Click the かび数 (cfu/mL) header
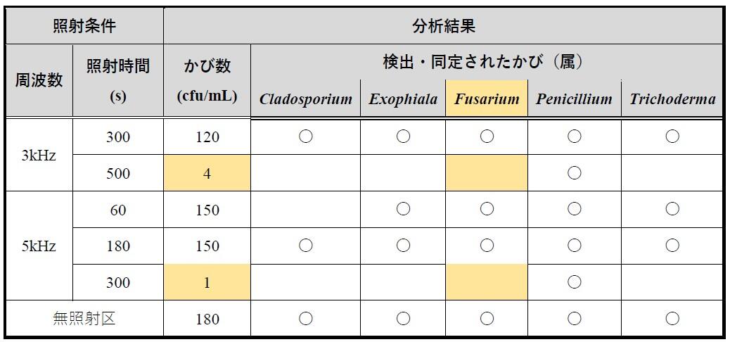This screenshot has width=730, height=342. [207, 81]
